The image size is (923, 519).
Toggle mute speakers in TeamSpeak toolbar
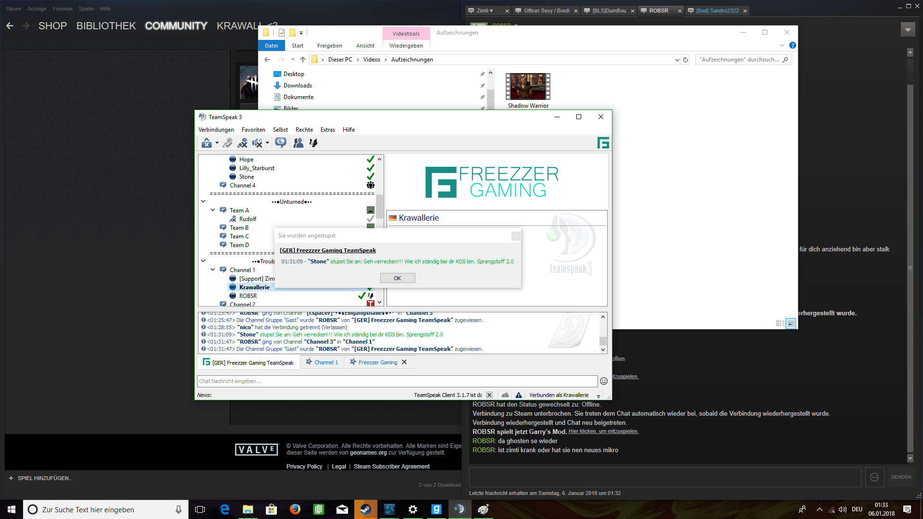[x=257, y=143]
